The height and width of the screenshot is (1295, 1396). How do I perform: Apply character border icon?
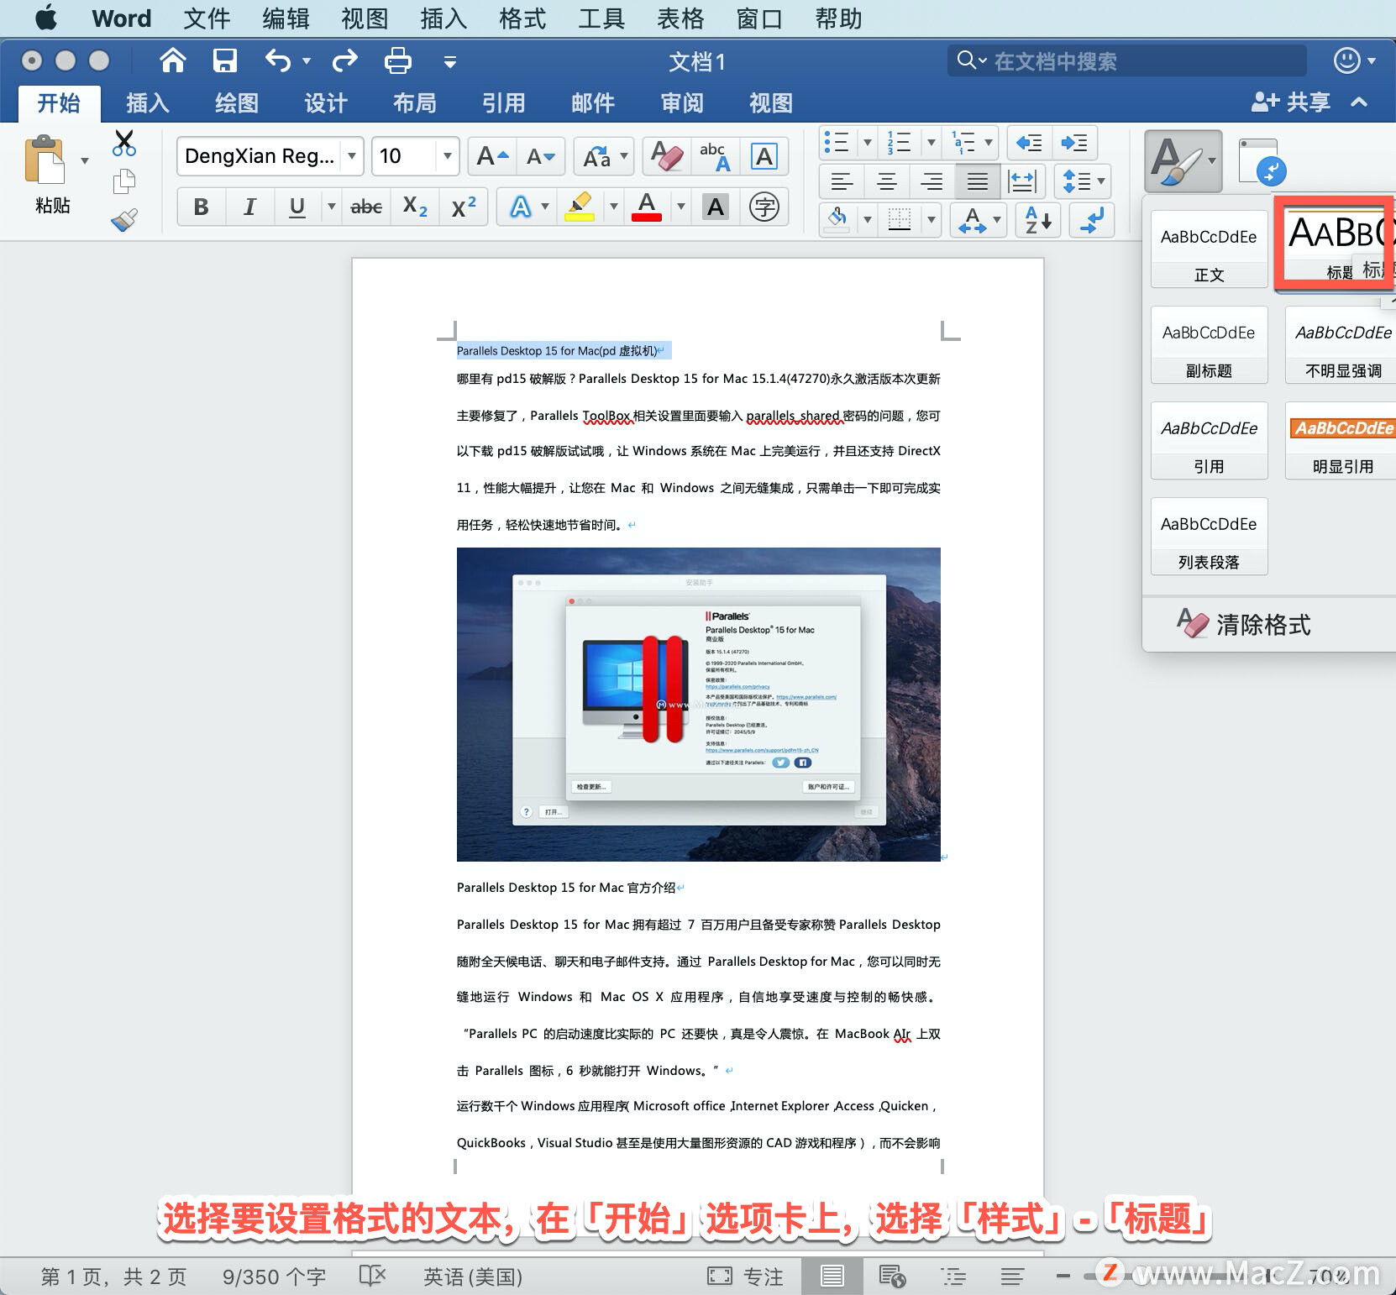coord(764,156)
